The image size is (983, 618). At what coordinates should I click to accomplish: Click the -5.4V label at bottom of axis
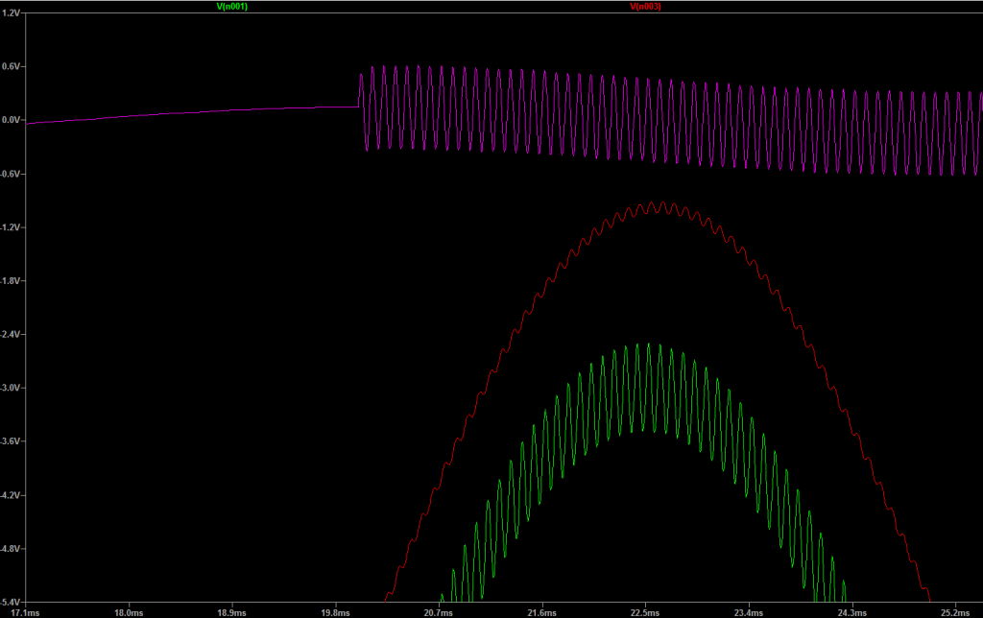(12, 602)
